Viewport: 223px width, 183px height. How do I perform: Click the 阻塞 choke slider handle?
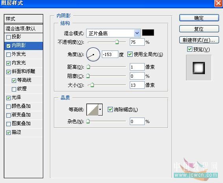click(88, 76)
